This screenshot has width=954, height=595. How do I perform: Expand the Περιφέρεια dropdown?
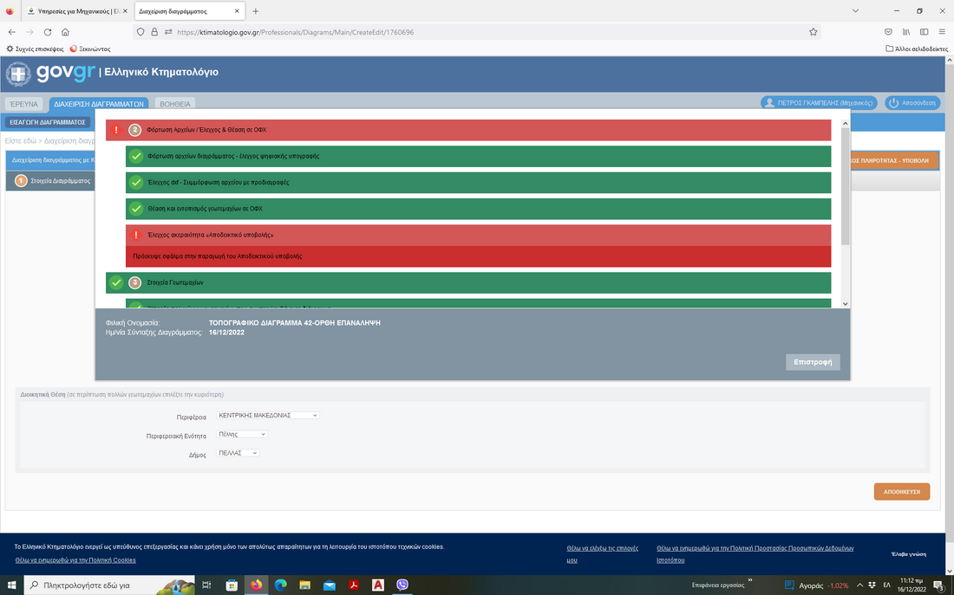point(267,416)
